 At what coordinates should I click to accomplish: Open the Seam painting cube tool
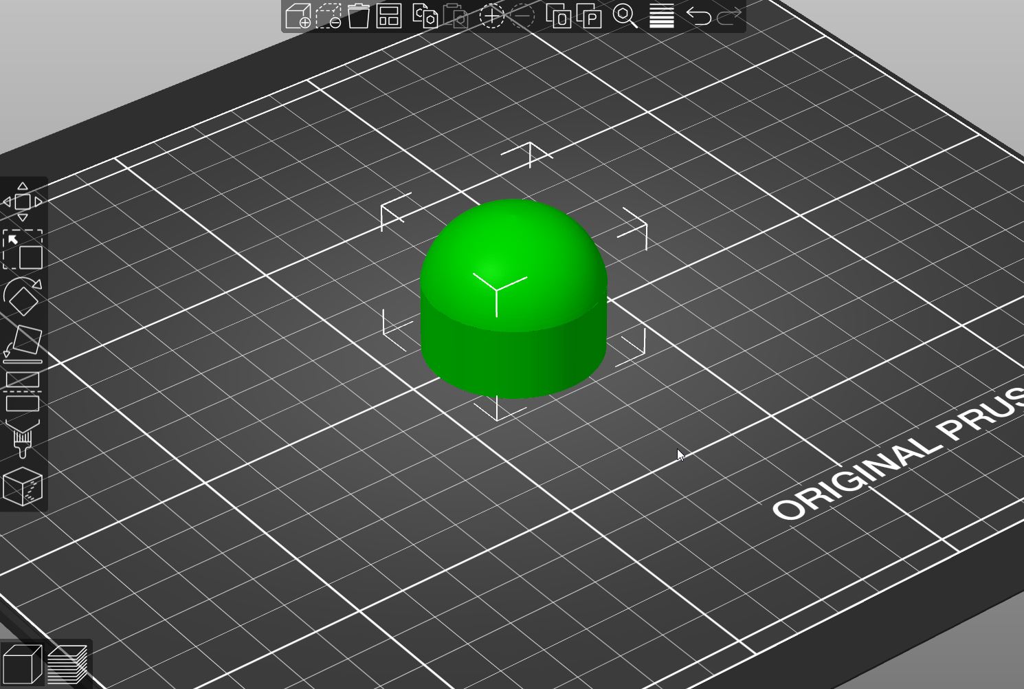23,487
